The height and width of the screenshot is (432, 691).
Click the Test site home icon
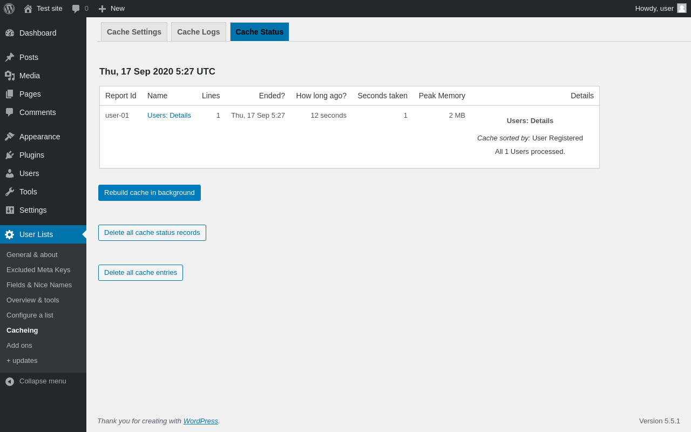click(28, 9)
